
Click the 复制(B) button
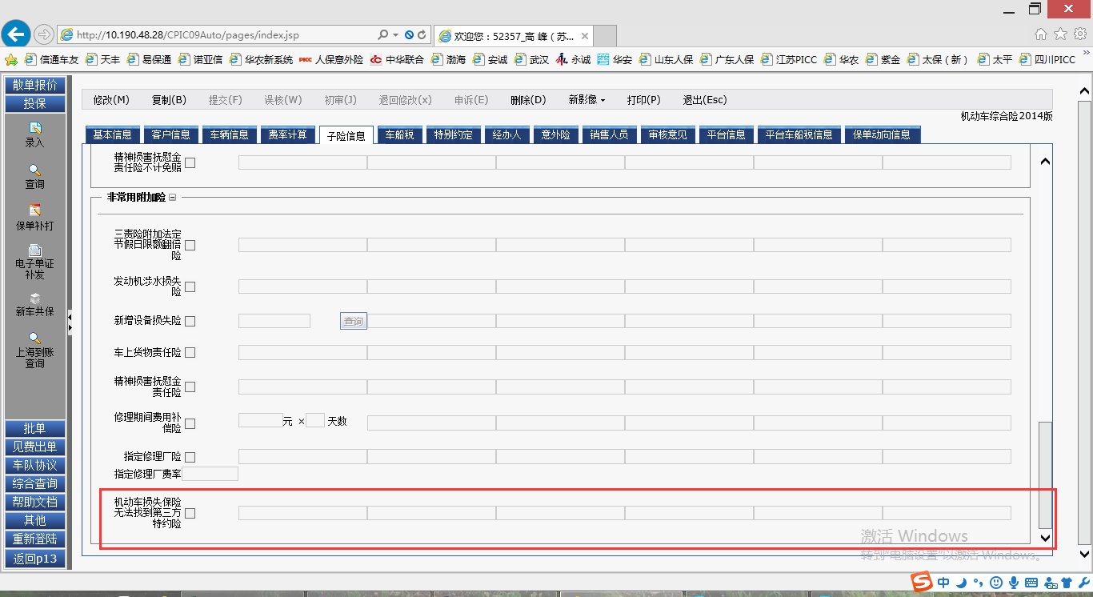click(x=169, y=100)
